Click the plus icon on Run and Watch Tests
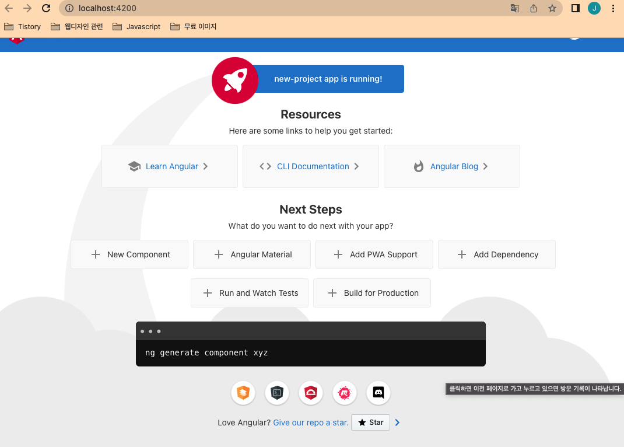Viewport: 624px width, 447px height. pos(208,293)
